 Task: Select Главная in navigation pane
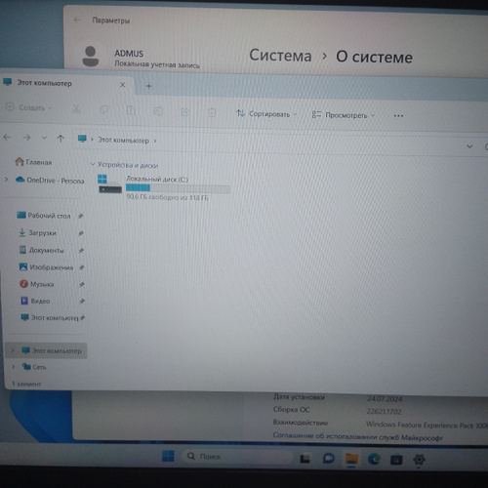pyautogui.click(x=34, y=162)
